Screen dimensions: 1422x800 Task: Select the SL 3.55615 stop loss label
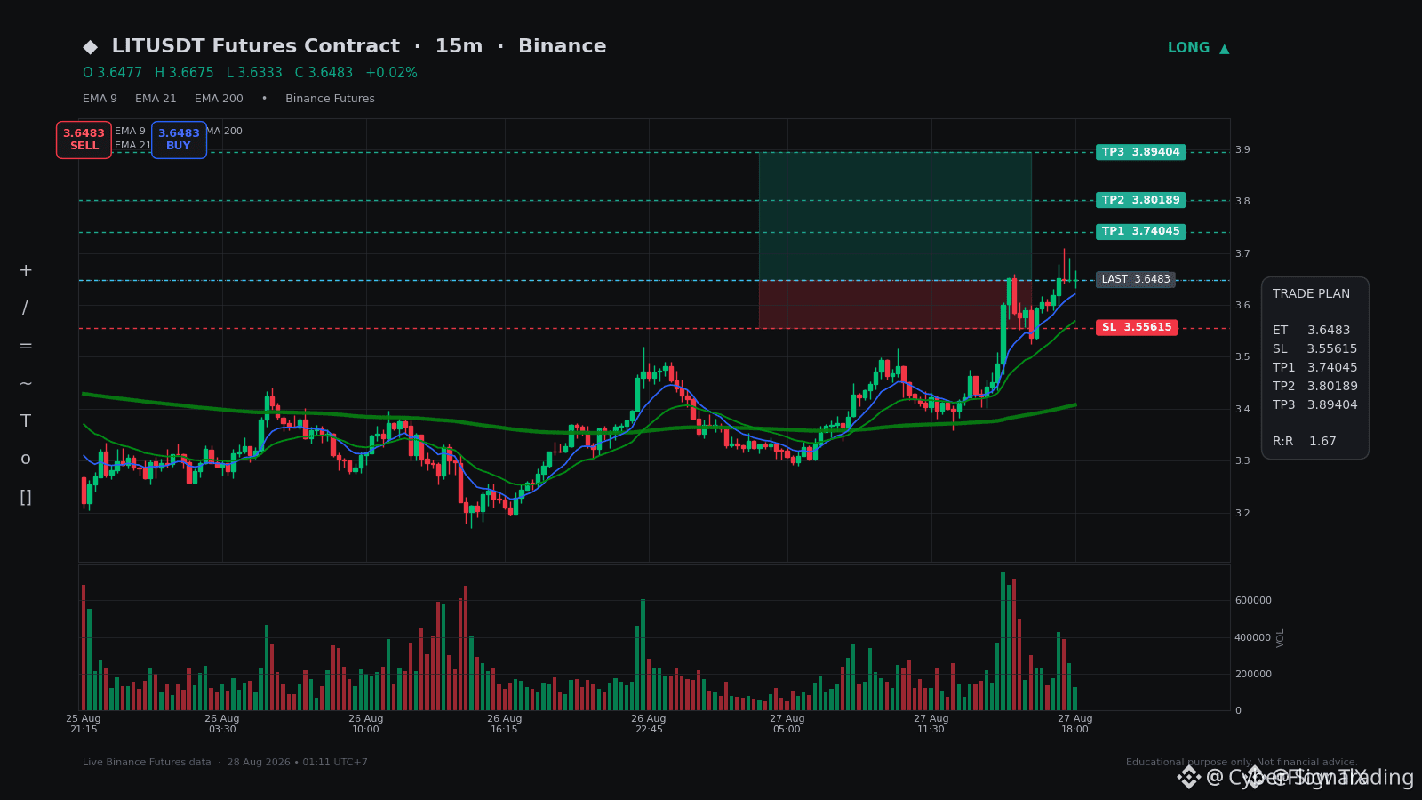tap(1137, 327)
